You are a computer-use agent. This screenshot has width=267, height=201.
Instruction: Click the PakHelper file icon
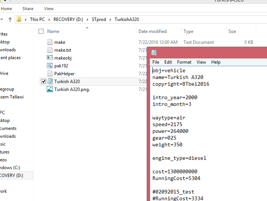click(50, 74)
